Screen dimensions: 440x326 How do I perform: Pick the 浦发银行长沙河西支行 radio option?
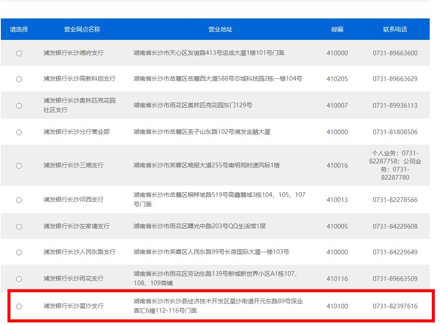click(19, 200)
